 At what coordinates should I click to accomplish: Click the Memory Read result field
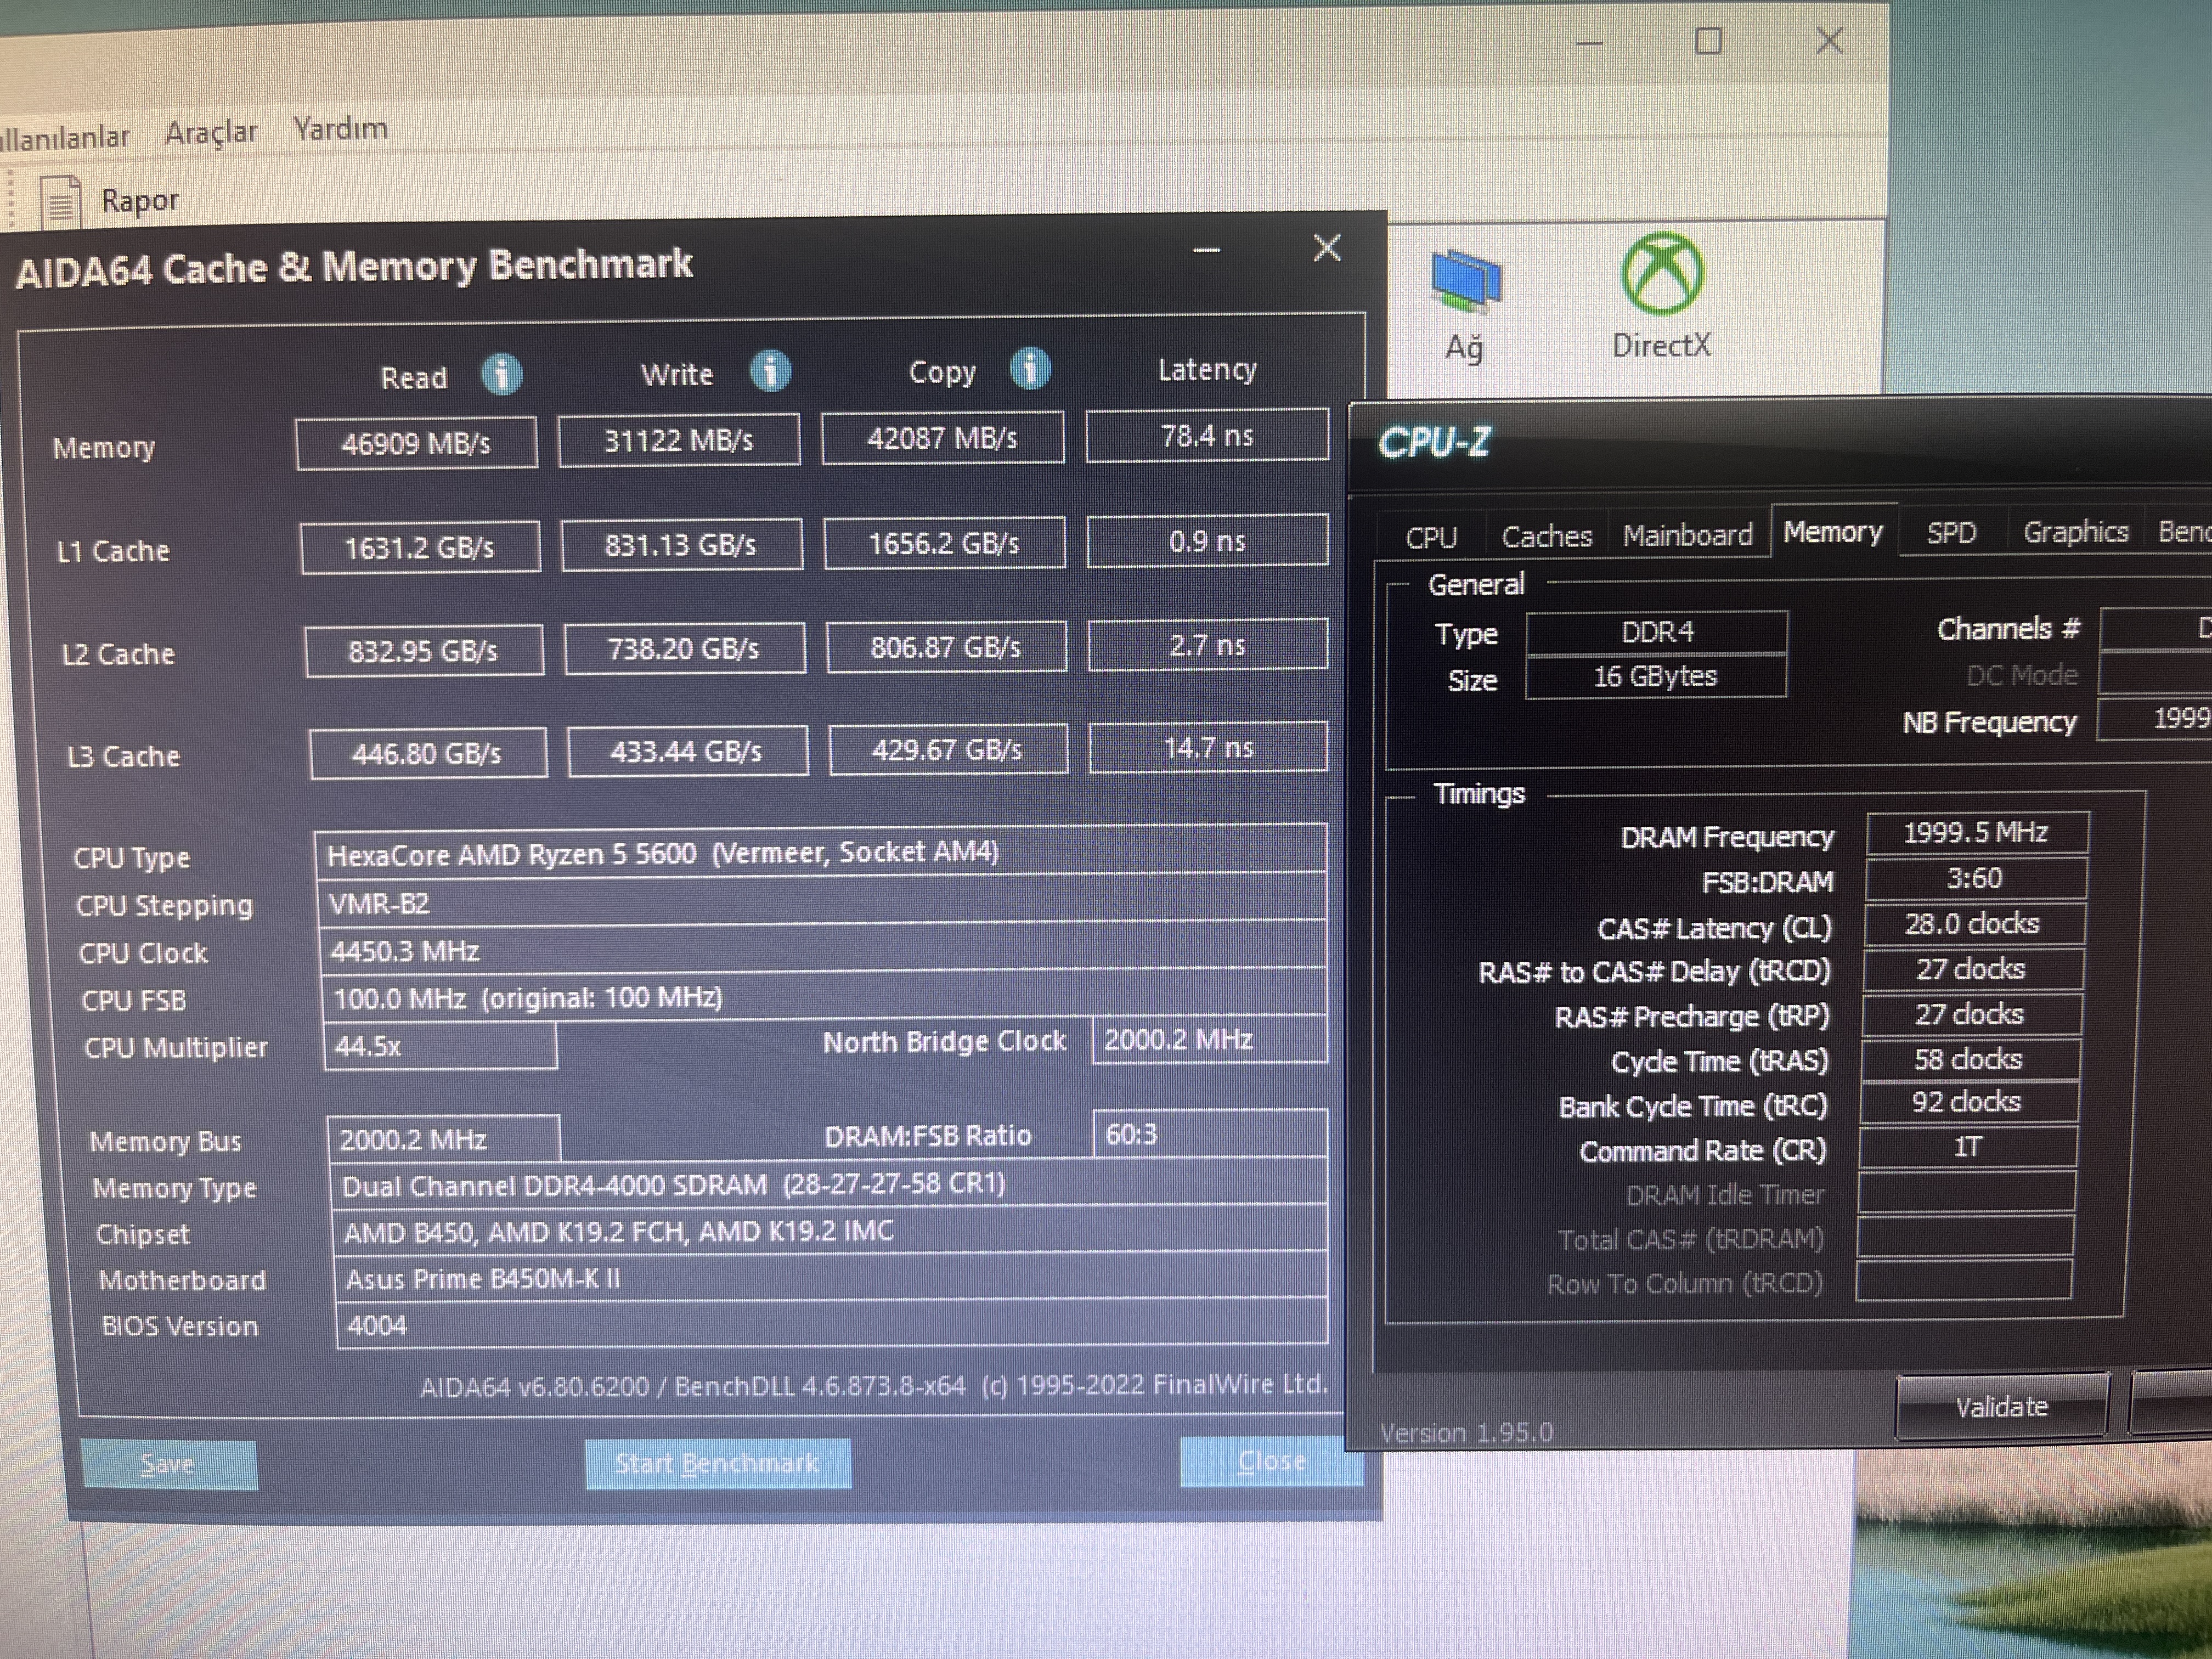coord(416,443)
